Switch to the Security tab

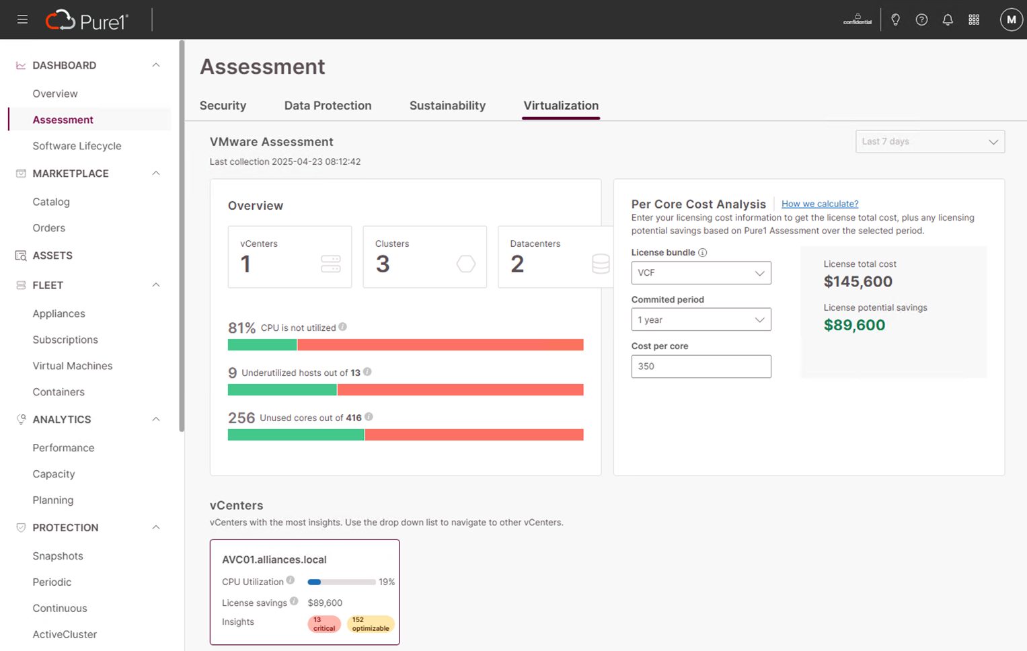223,106
